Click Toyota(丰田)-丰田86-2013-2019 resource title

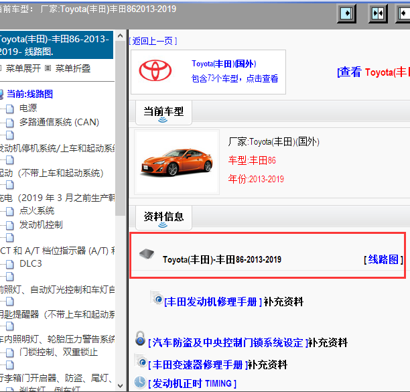[x=222, y=259]
